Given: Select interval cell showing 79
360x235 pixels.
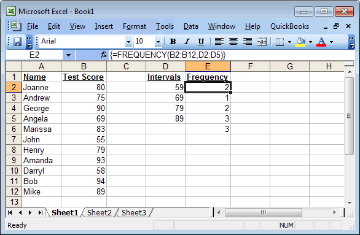Looking at the screenshot, I should tap(165, 108).
